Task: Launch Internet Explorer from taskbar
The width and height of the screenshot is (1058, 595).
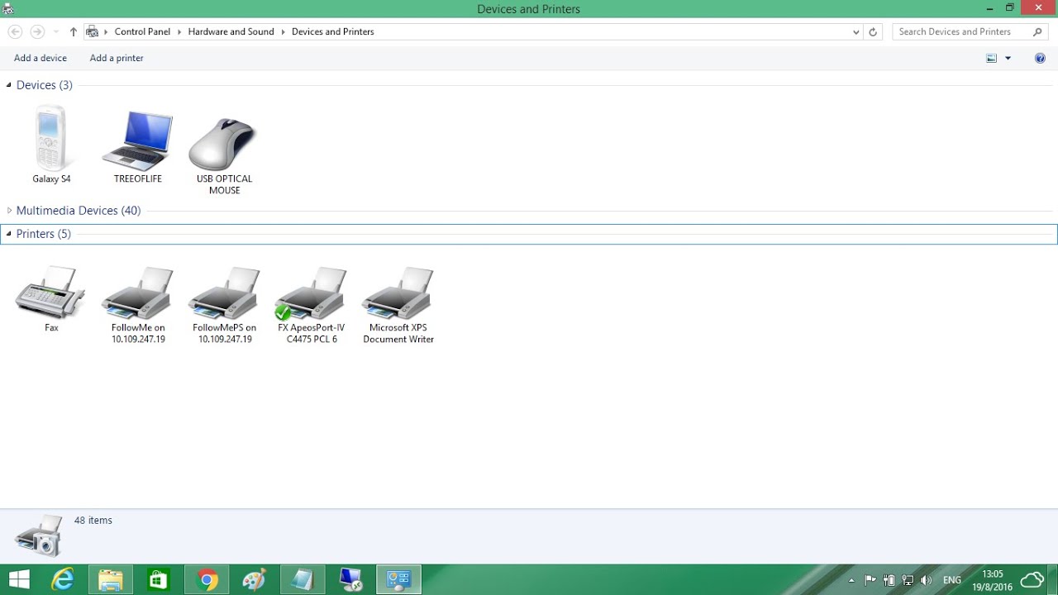Action: point(63,579)
